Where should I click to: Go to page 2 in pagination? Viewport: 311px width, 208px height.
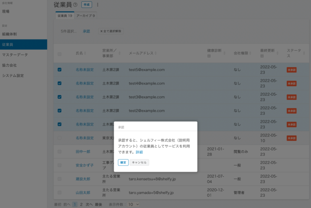(81, 204)
